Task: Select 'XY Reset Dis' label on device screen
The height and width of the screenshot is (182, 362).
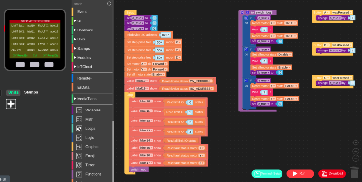Action: tap(50, 55)
